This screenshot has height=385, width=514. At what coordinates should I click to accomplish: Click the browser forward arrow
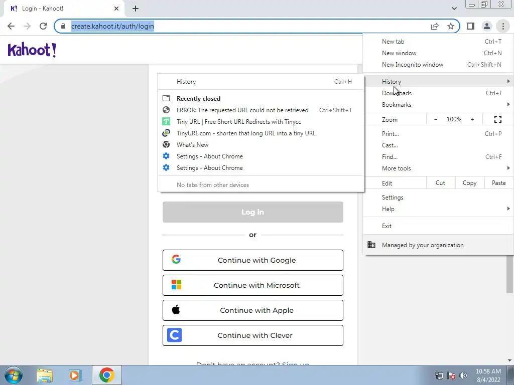click(x=27, y=26)
